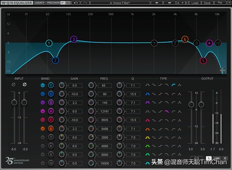Click the left input fader handle

14,103
